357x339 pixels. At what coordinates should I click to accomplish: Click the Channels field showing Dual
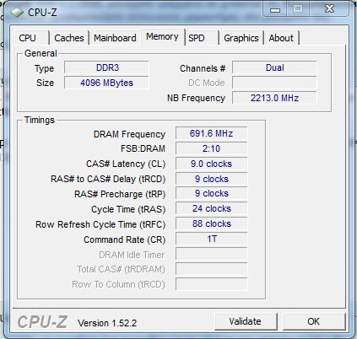pyautogui.click(x=274, y=67)
